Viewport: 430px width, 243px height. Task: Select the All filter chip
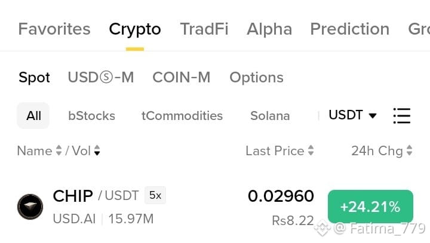pos(33,116)
